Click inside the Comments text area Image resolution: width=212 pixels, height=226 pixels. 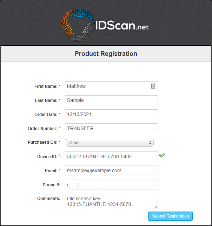pos(111,201)
